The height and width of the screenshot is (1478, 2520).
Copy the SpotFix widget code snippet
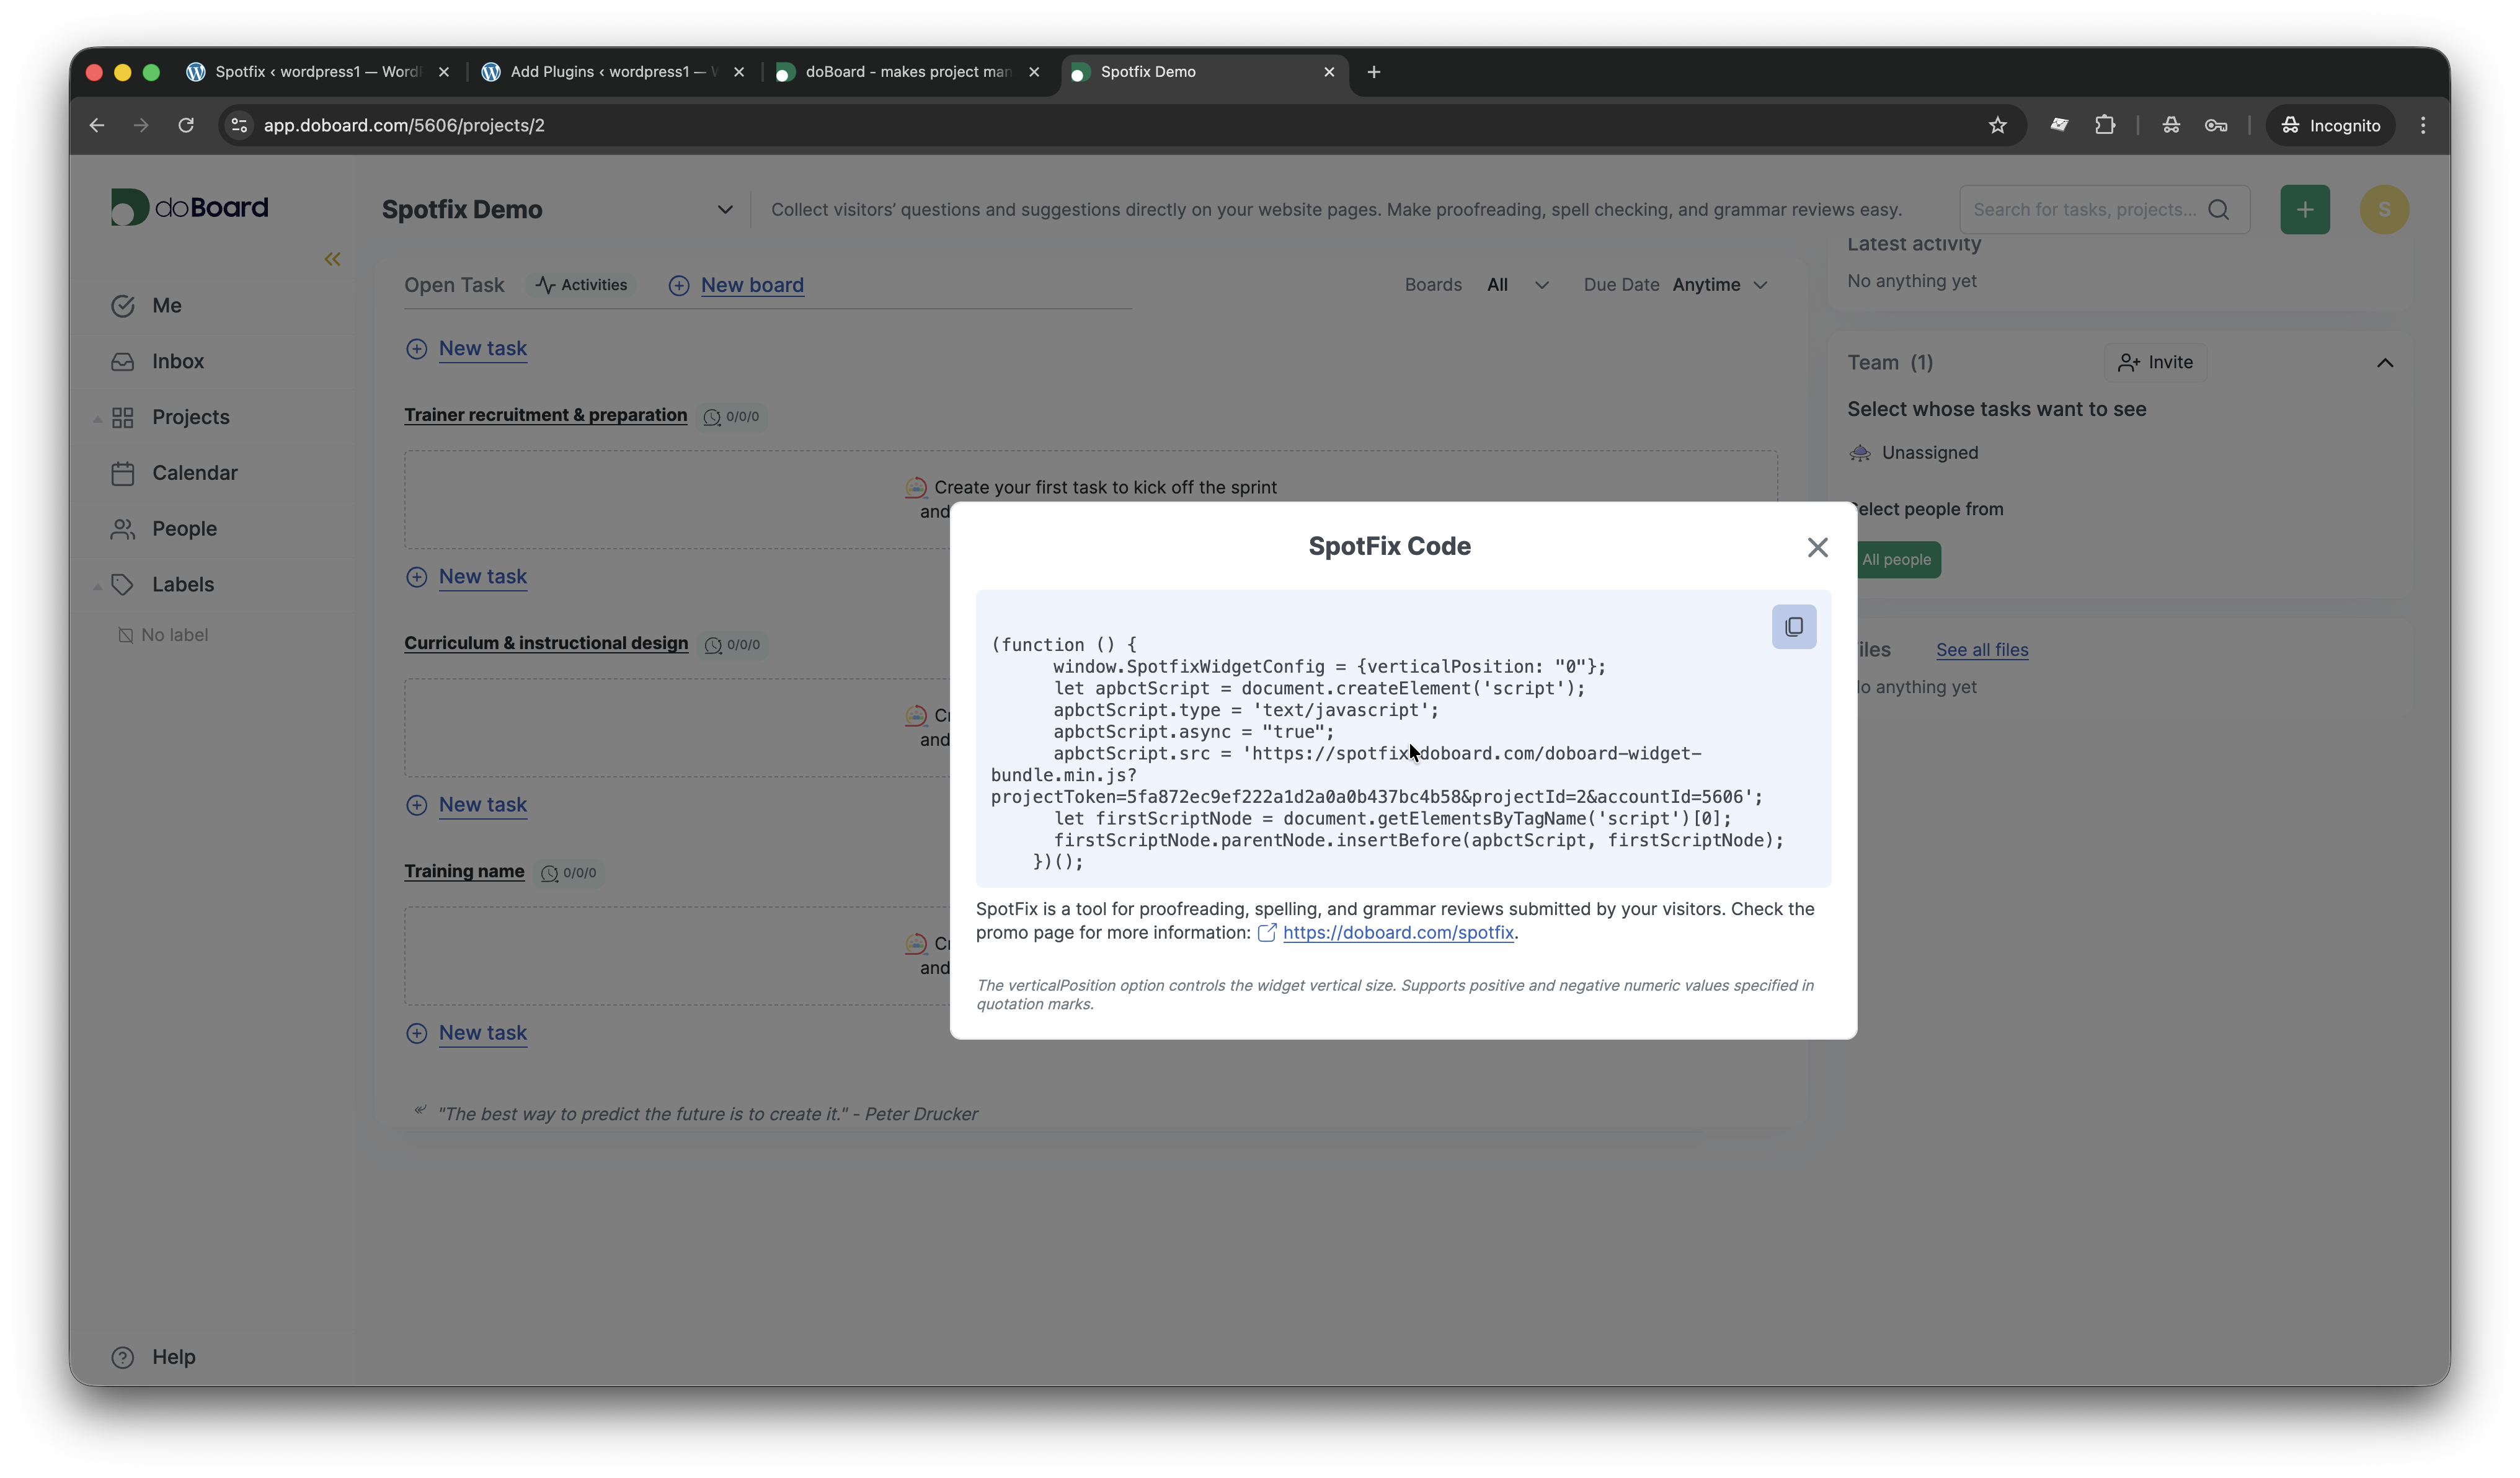[1793, 627]
